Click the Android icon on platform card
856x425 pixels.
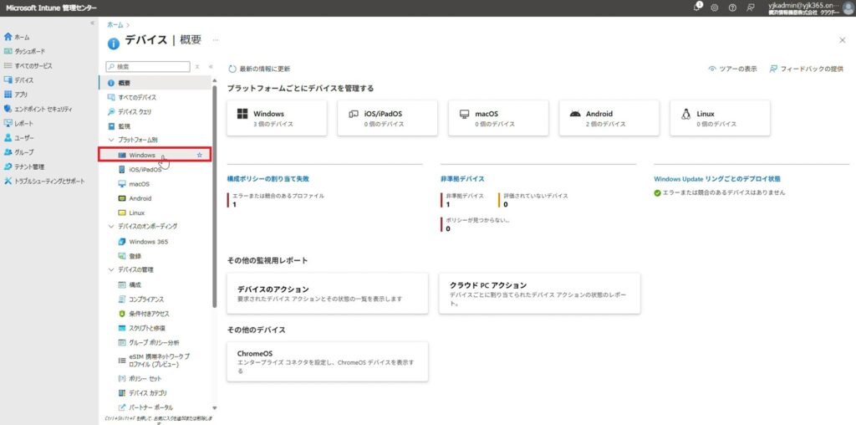tap(574, 114)
